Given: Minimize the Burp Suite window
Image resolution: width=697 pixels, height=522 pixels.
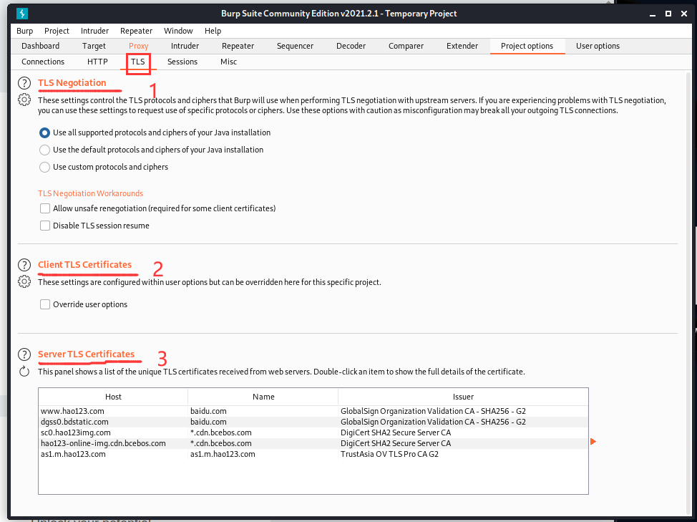Looking at the screenshot, I should click(653, 14).
